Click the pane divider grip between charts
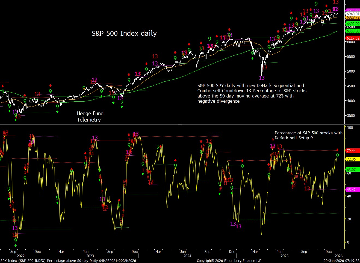 point(180,124)
